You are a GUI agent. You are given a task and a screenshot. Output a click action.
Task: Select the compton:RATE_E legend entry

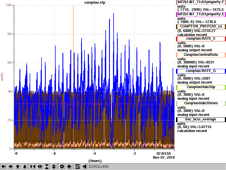[201, 39]
